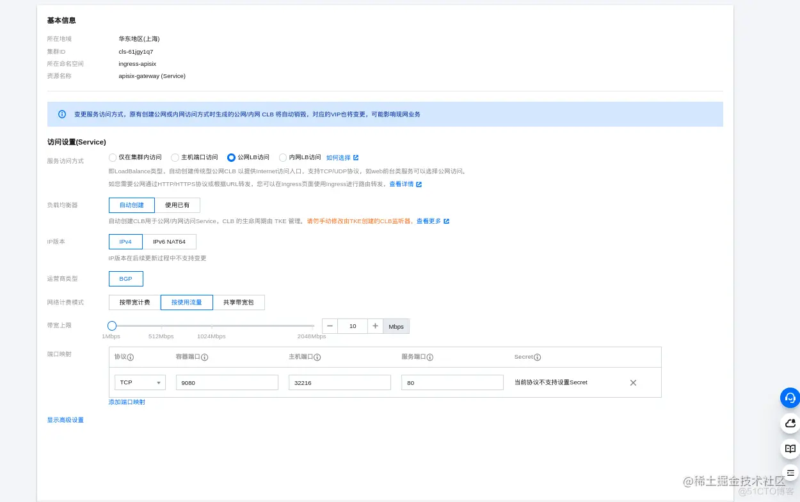
Task: Click the bandwidth slider handle
Action: [112, 326]
